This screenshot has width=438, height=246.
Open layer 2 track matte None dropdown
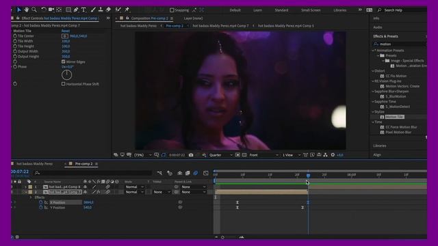click(162, 192)
